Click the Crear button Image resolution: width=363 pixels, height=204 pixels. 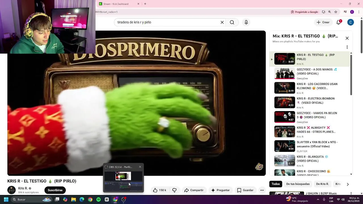323,22
